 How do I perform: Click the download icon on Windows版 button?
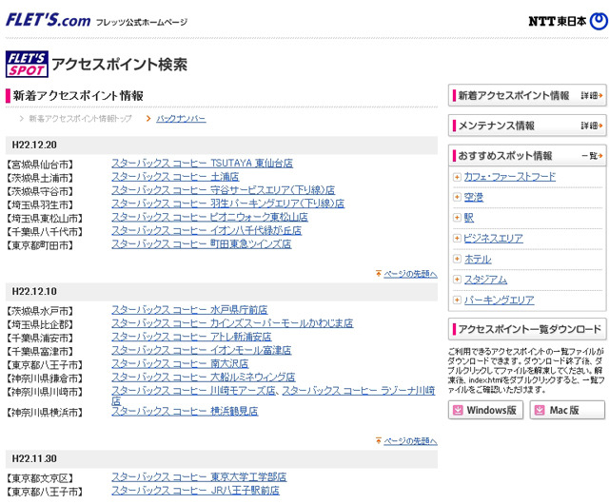(x=459, y=410)
